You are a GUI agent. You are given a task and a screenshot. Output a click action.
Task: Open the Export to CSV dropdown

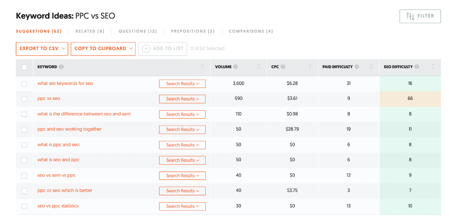click(x=42, y=48)
